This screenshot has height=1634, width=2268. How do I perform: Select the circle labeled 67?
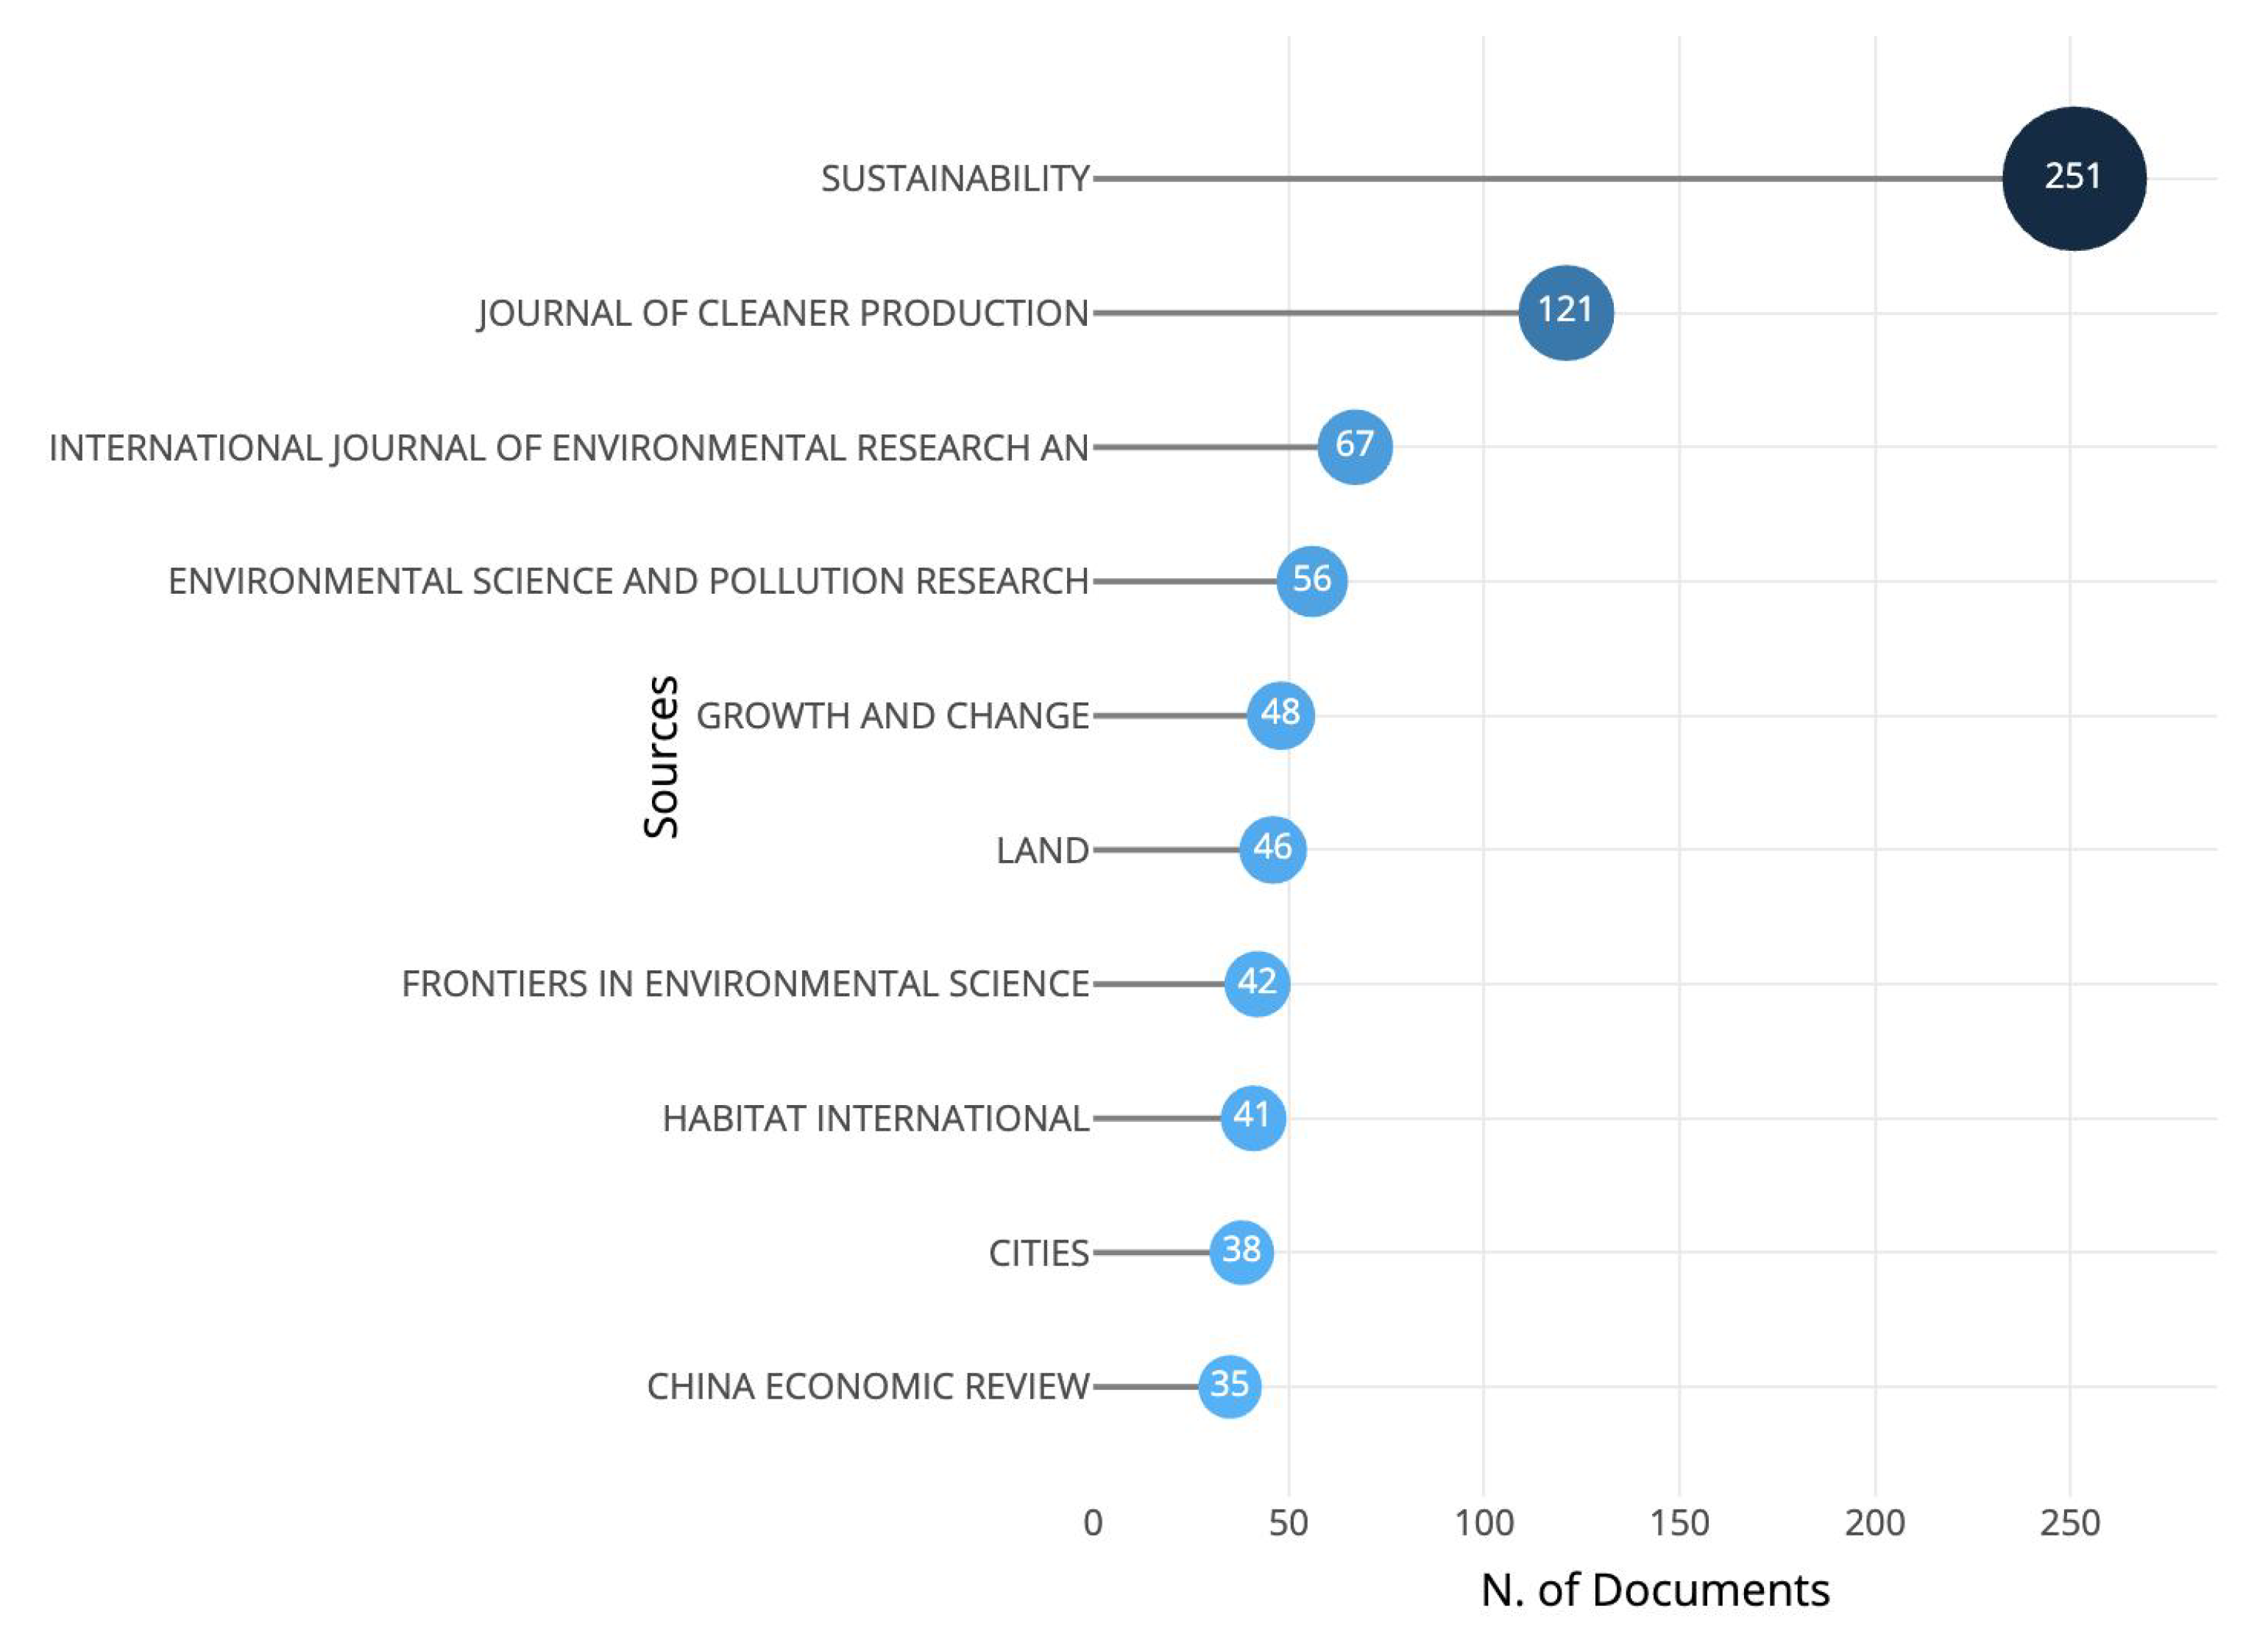1354,446
